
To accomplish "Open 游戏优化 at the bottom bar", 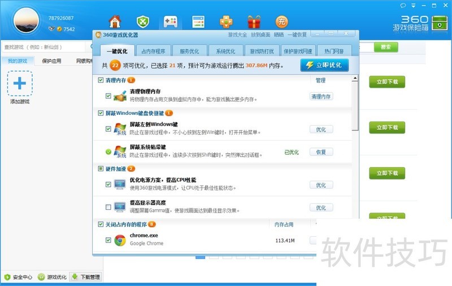I will click(x=52, y=277).
